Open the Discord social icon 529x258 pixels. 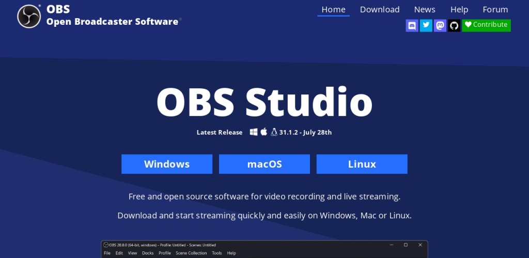coord(412,25)
